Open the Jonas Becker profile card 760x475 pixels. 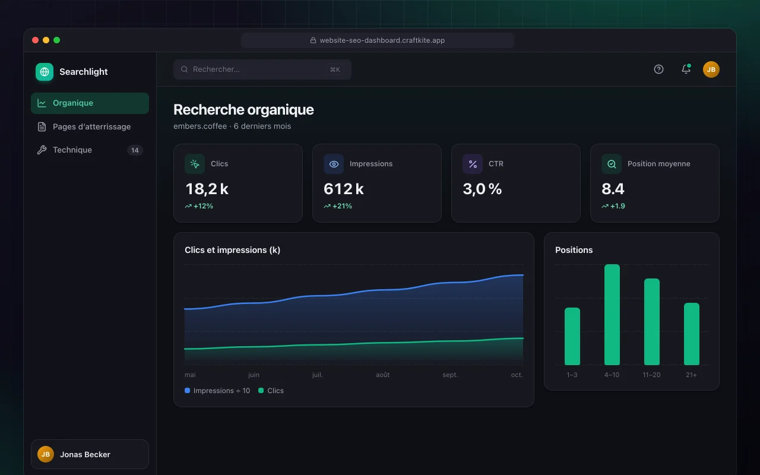pyautogui.click(x=90, y=454)
